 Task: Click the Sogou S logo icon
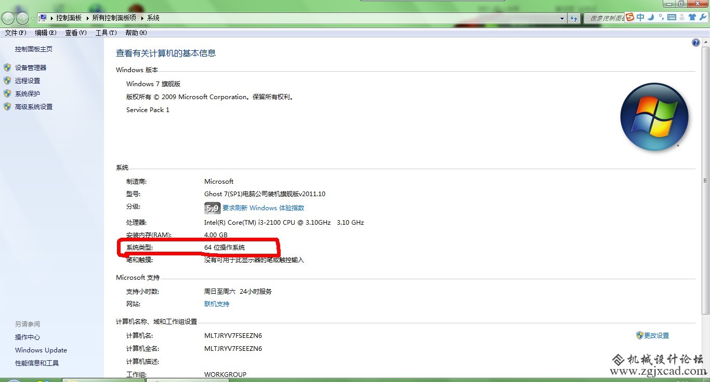click(630, 17)
